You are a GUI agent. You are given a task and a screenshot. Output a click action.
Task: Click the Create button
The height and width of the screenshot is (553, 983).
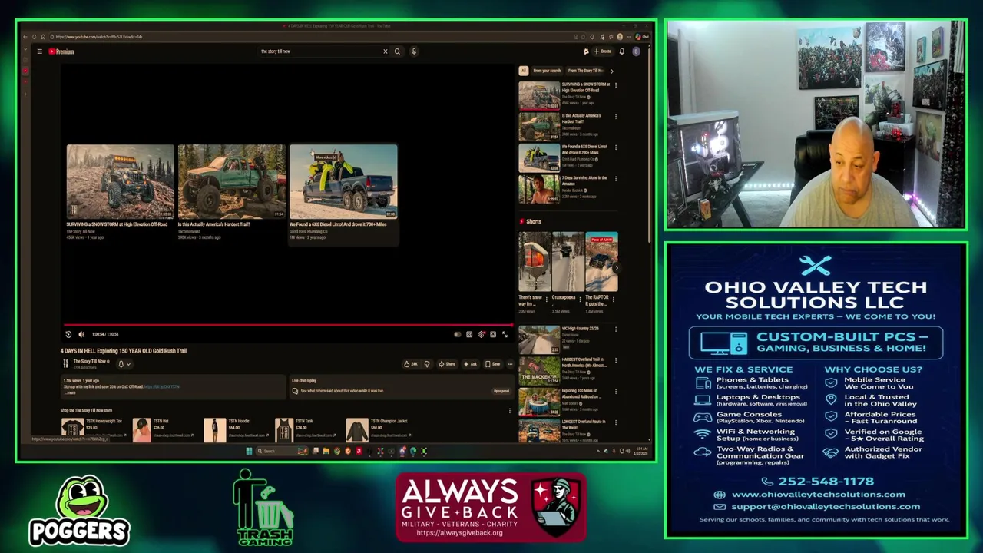pos(602,51)
